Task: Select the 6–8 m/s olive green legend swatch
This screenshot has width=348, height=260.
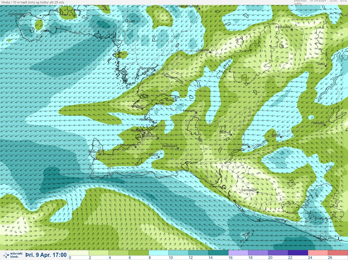Action: point(139,253)
